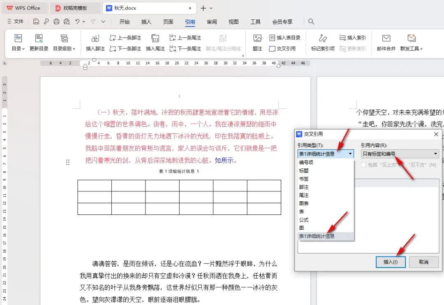Image resolution: width=444 pixels, height=305 pixels.
Task: Click the 如所示 cross-reference text
Action: point(224,161)
